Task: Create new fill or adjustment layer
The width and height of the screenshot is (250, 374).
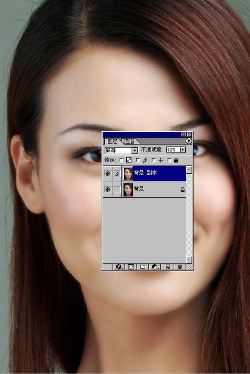Action: click(x=155, y=267)
